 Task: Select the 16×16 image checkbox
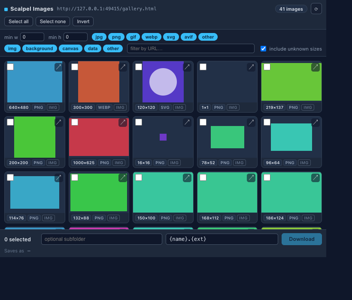click(139, 122)
